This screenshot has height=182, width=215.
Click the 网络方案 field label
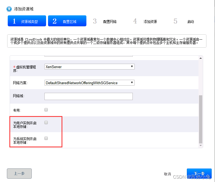pyautogui.click(x=20, y=83)
